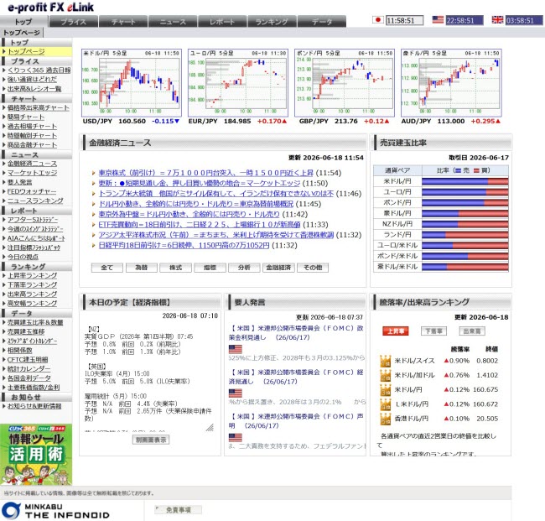Click the US flag clock icon
Image resolution: width=545 pixels, height=521 pixels.
[438, 20]
